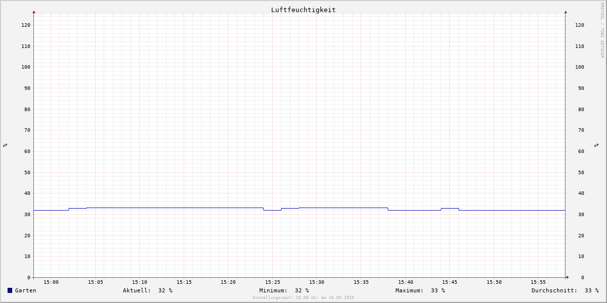This screenshot has height=303, width=607.
Task: Click the 15:15 time axis label
Action: click(x=184, y=282)
